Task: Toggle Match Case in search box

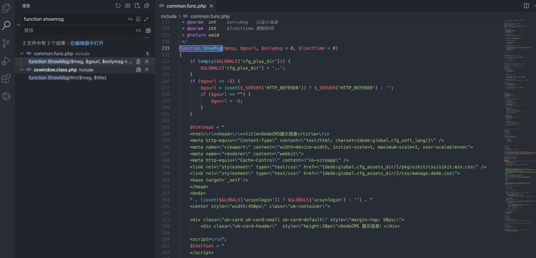Action: [130, 19]
